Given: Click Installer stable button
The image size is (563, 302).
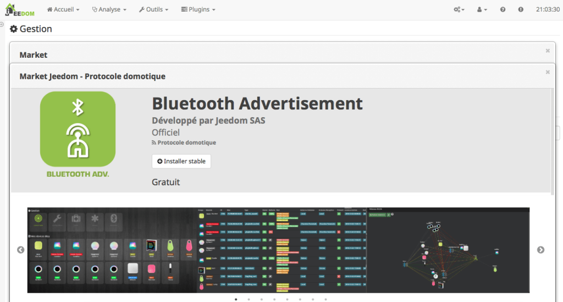Looking at the screenshot, I should pos(181,161).
